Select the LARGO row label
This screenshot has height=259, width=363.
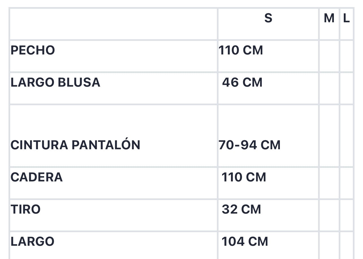click(x=33, y=242)
